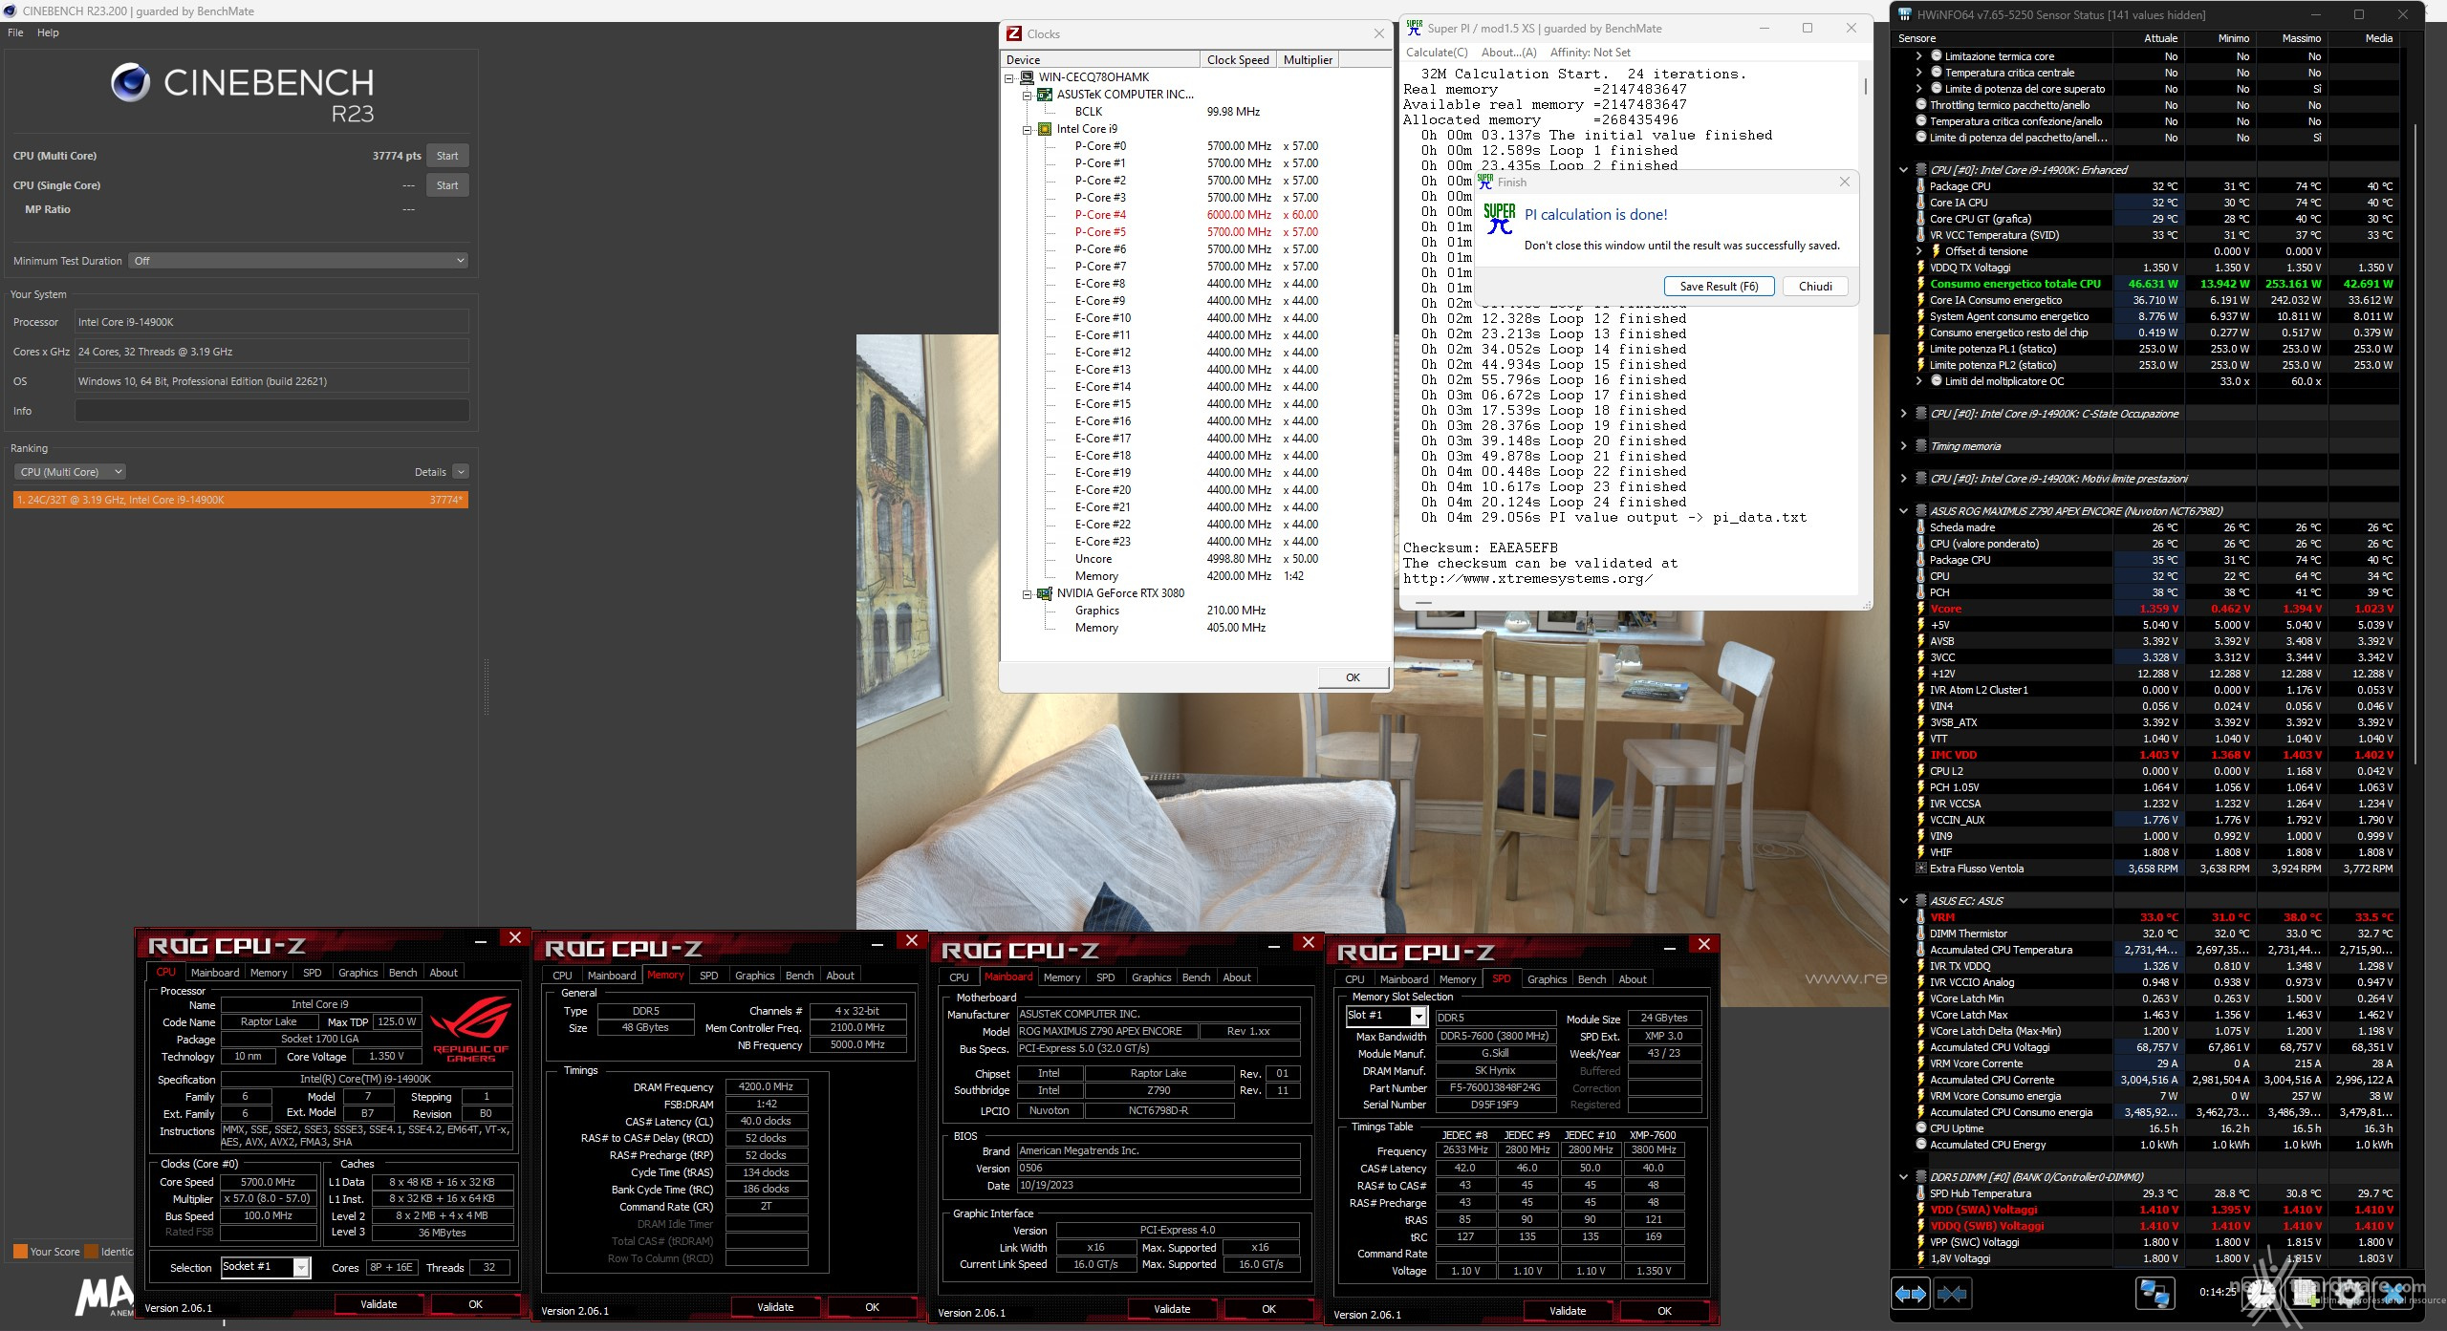Open Cinebench Help menu
Viewport: 2447px width, 1331px height.
[48, 32]
